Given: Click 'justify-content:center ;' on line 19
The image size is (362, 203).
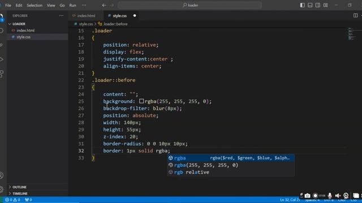Looking at the screenshot, I should [x=138, y=59].
